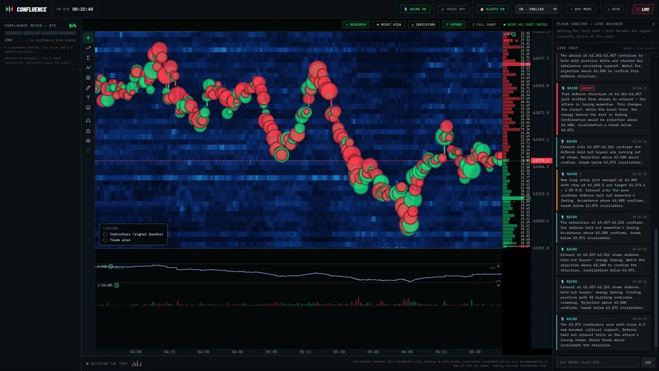Click the Live broadcast button
This screenshot has height=371, width=659.
click(643, 9)
